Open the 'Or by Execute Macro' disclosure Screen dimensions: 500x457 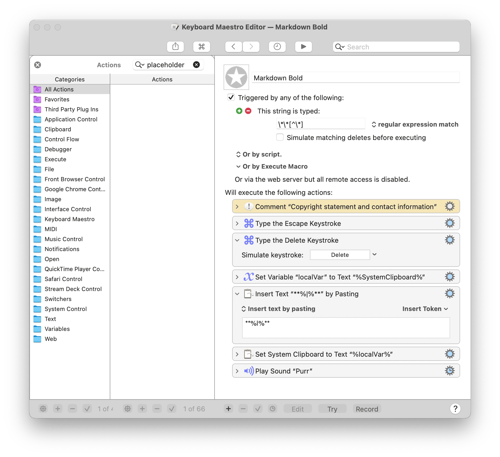tap(272, 167)
